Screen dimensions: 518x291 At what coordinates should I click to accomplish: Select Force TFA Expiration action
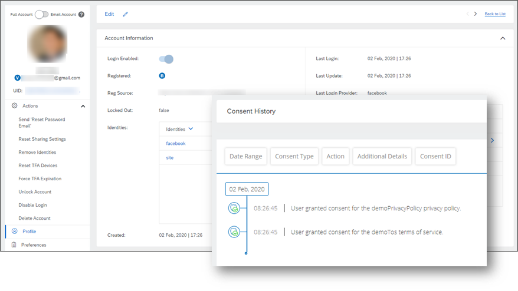point(40,179)
